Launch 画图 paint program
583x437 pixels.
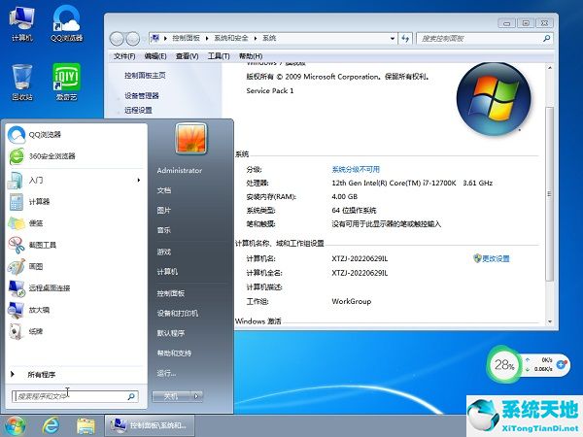tap(36, 266)
